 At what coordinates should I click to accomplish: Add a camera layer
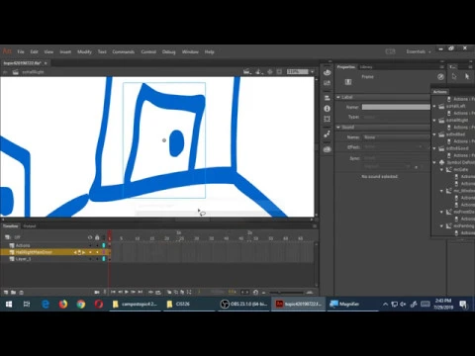tap(97, 292)
